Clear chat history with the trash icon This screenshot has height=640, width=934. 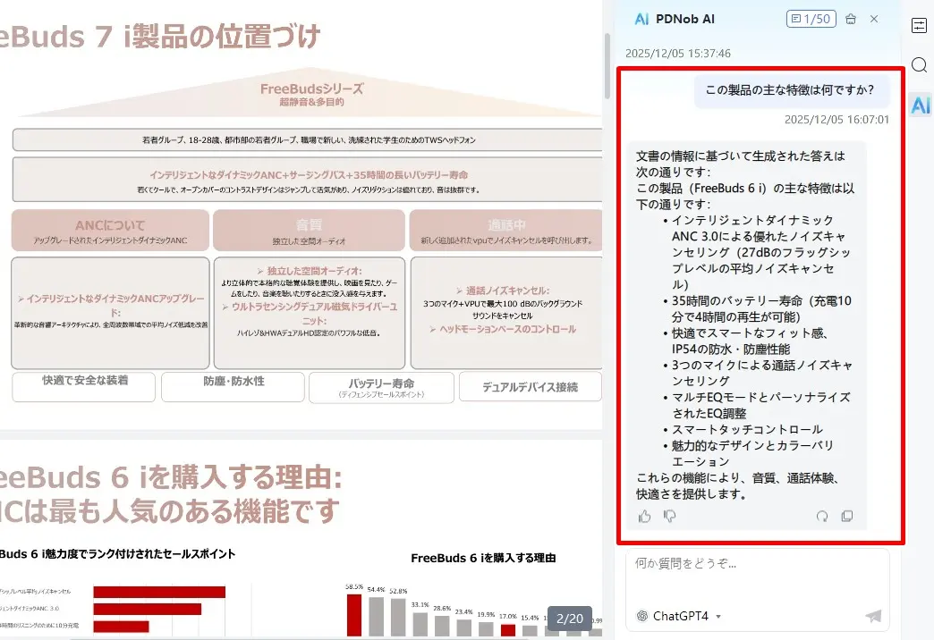[x=850, y=19]
